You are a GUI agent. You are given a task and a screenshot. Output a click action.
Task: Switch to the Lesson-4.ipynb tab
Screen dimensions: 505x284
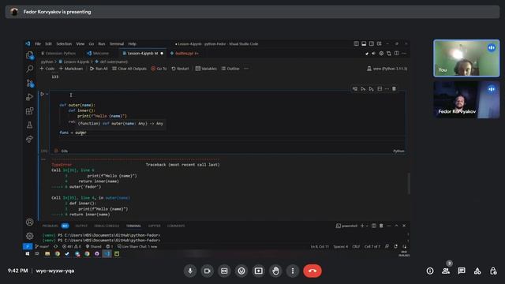143,54
